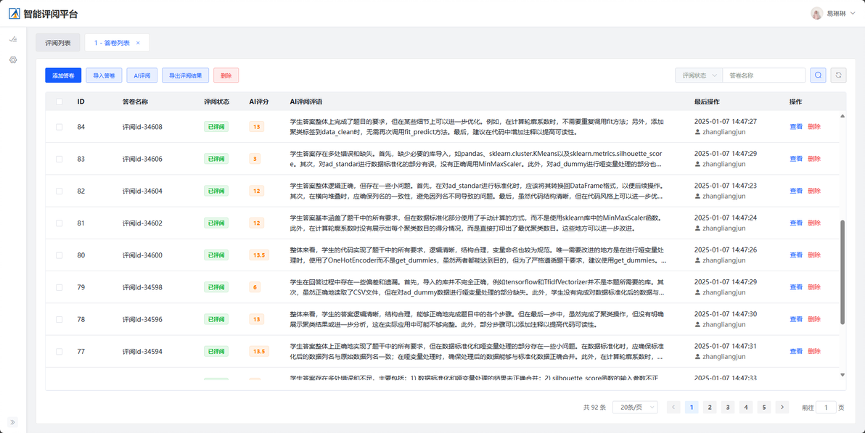This screenshot has height=433, width=865.
Task: Click 删除 for 评阅id-34608
Action: (x=814, y=127)
